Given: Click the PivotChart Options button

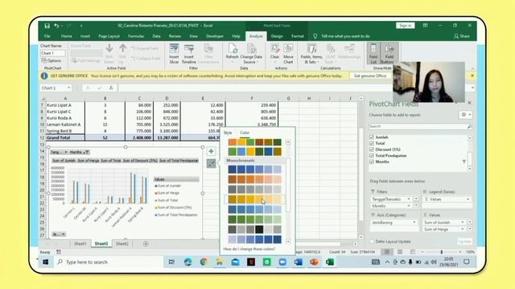Looking at the screenshot, I should 51,61.
